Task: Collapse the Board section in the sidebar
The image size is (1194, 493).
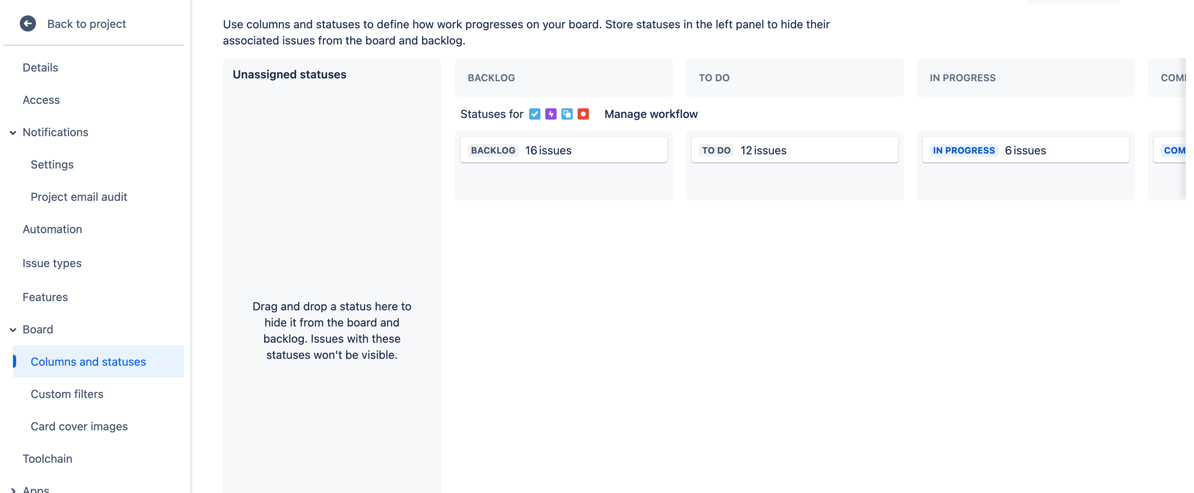Action: point(13,330)
